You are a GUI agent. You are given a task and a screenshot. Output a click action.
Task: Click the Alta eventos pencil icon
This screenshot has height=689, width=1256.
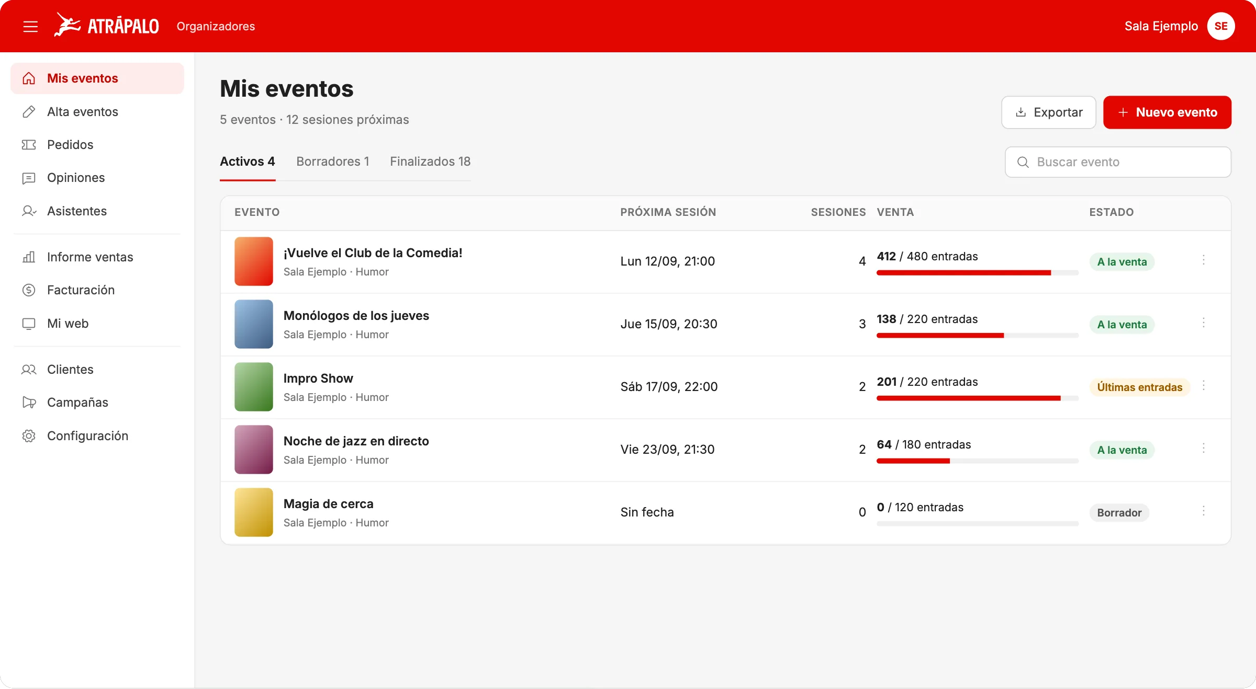tap(29, 112)
